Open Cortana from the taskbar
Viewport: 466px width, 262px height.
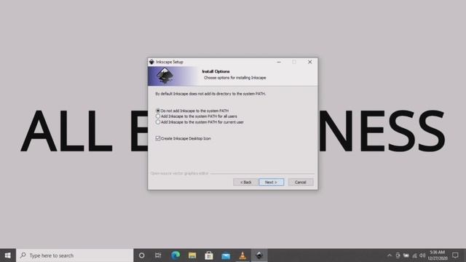pos(142,255)
